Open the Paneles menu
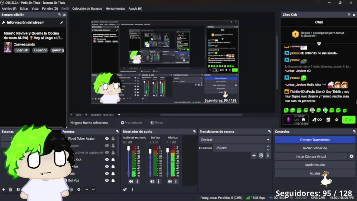Viewport: 357px width, 201px height. pos(50,8)
